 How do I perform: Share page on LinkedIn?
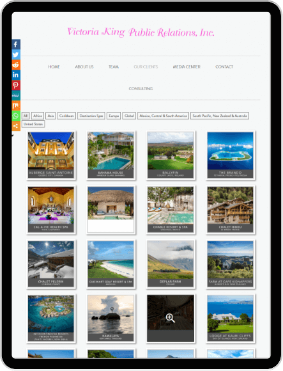(16, 75)
